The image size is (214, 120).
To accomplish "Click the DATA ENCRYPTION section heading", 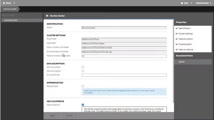I will pyautogui.click(x=56, y=64).
